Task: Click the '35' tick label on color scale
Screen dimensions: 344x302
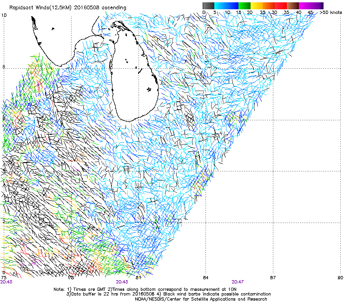Action: click(x=286, y=13)
